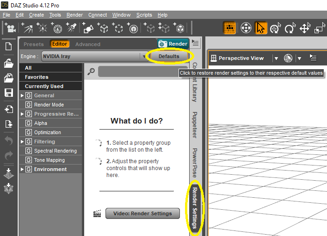The width and height of the screenshot is (327, 236).
Task: Activate the orange grid Active Pose tool
Action: pos(230,28)
